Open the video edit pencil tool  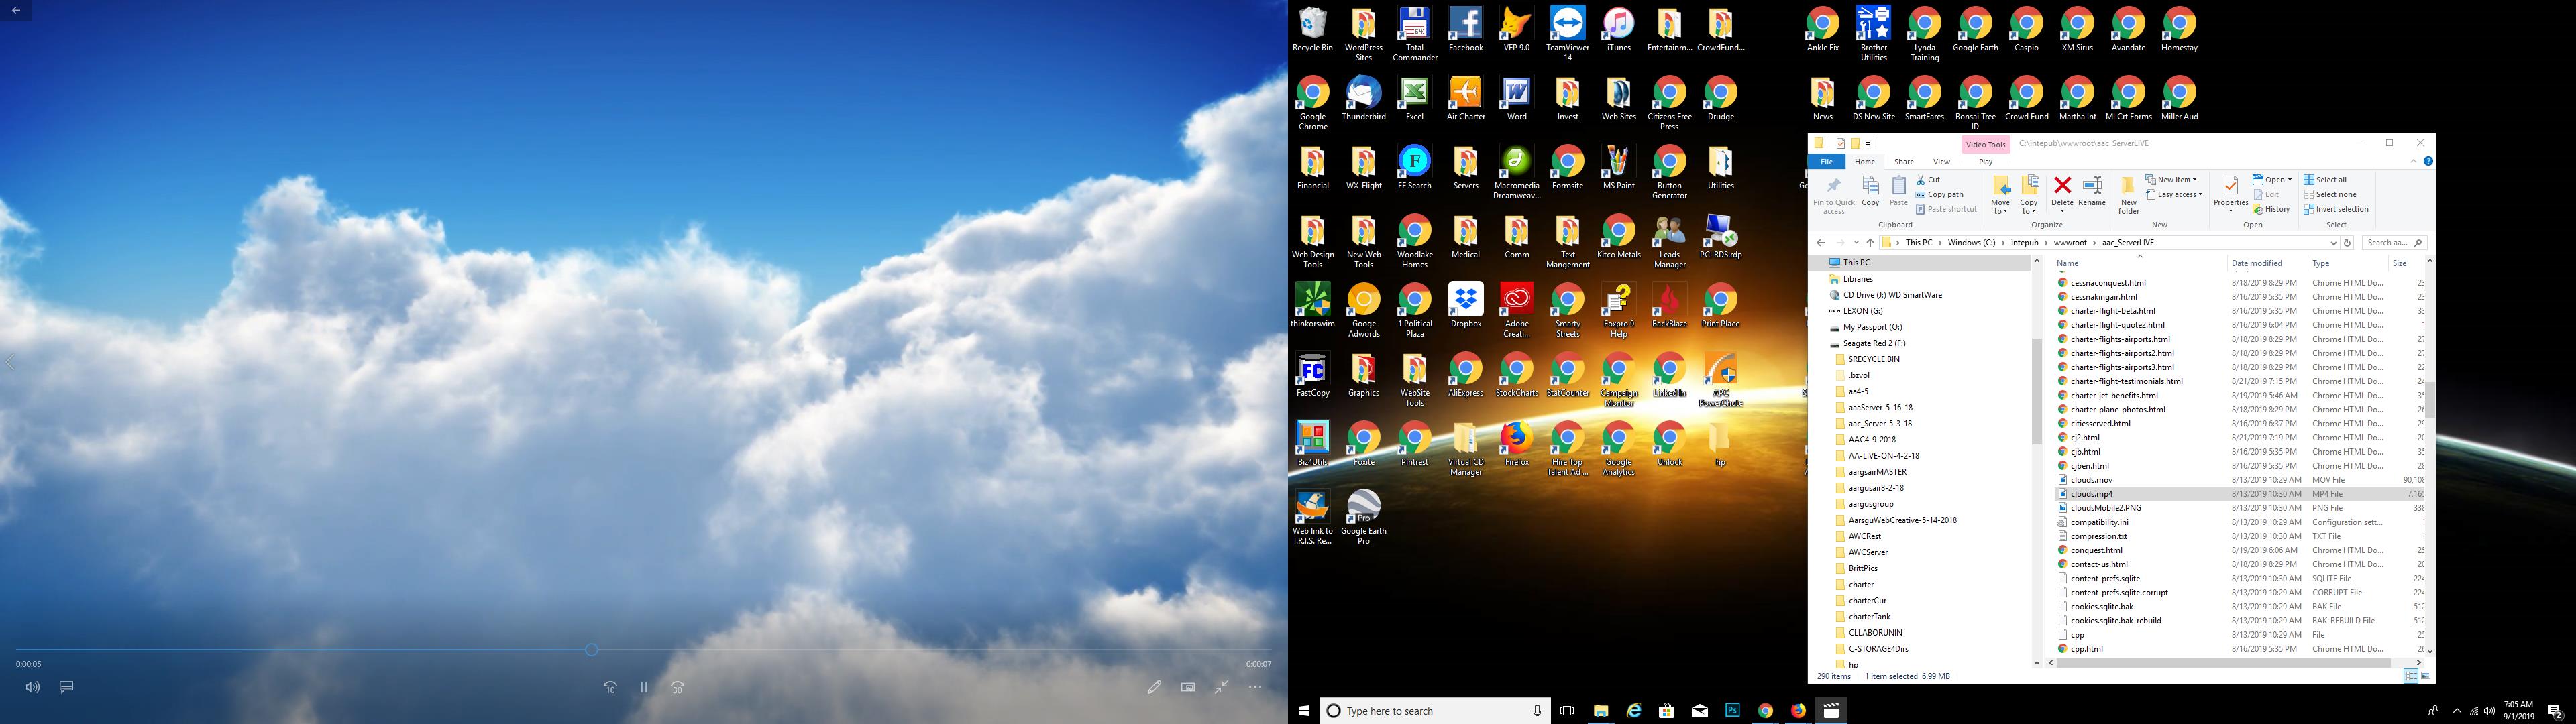(x=1154, y=688)
